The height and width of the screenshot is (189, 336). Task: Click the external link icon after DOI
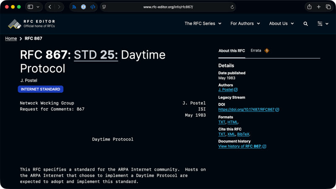(277, 110)
